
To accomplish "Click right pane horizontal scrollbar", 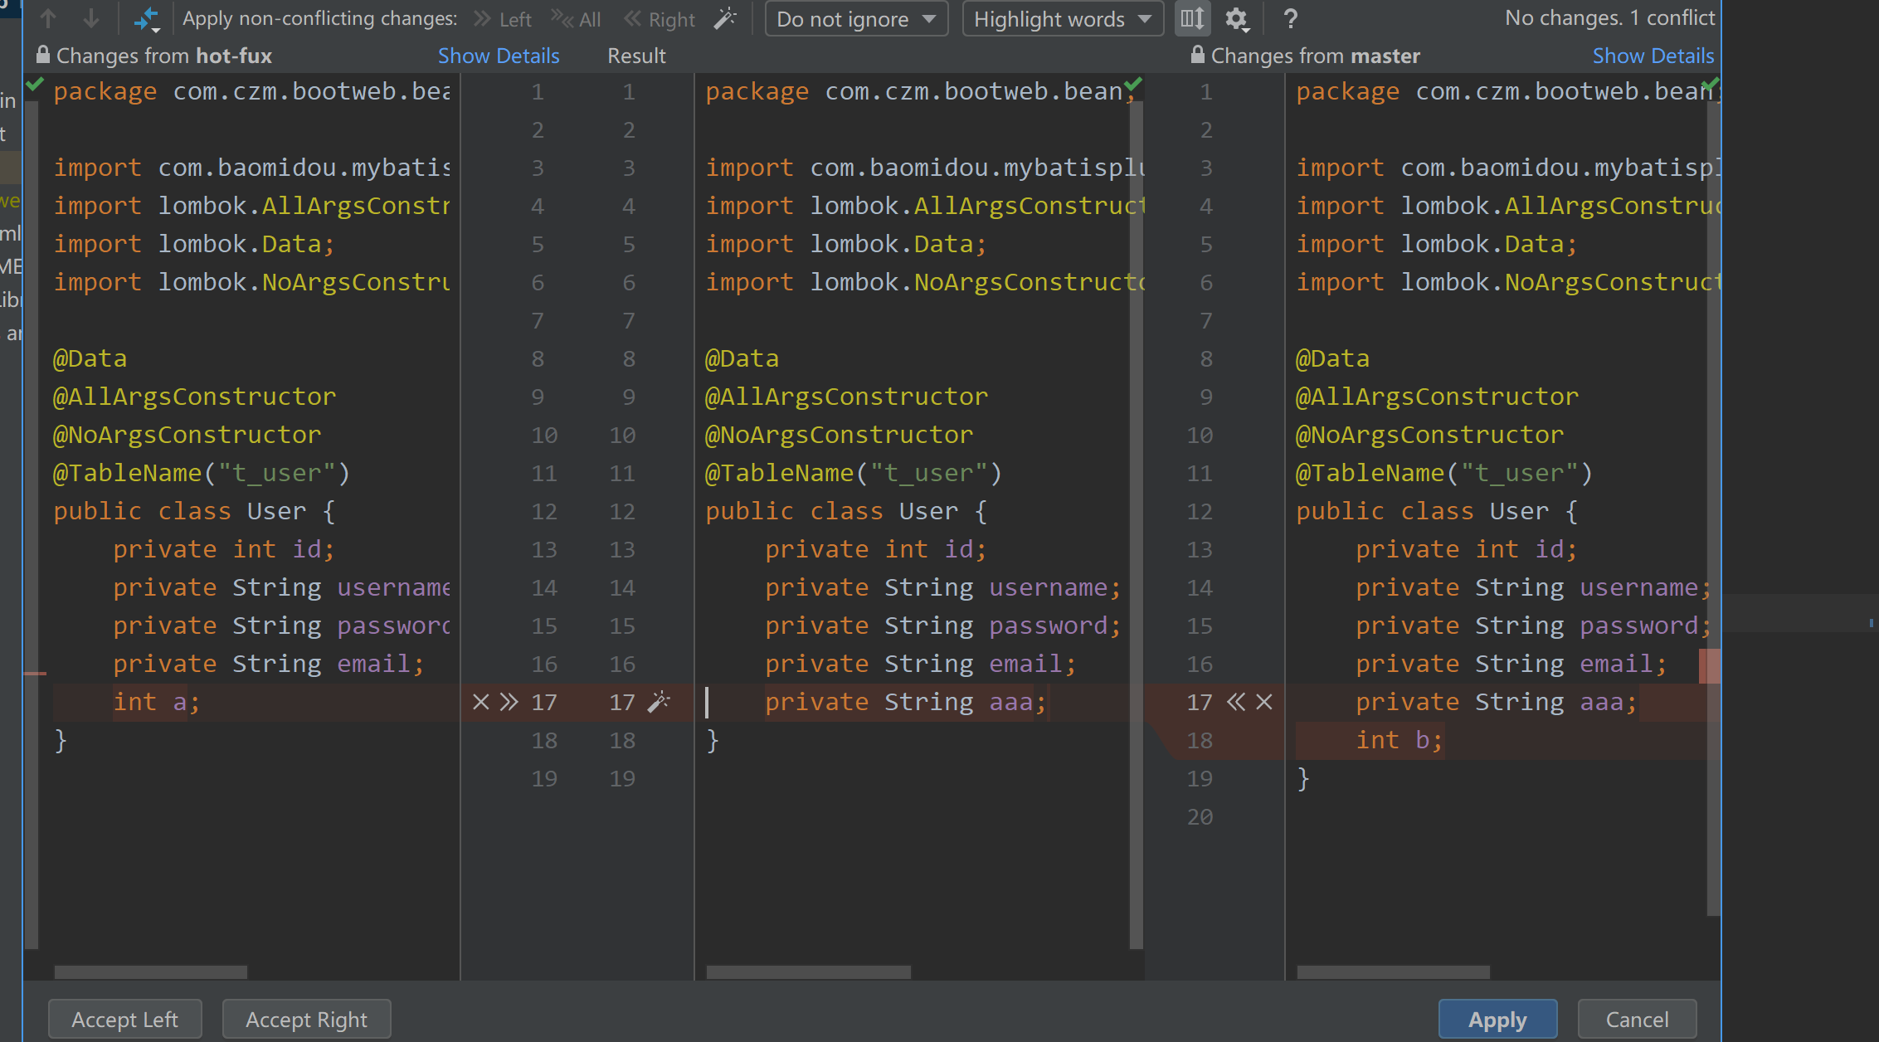I will click(1394, 971).
